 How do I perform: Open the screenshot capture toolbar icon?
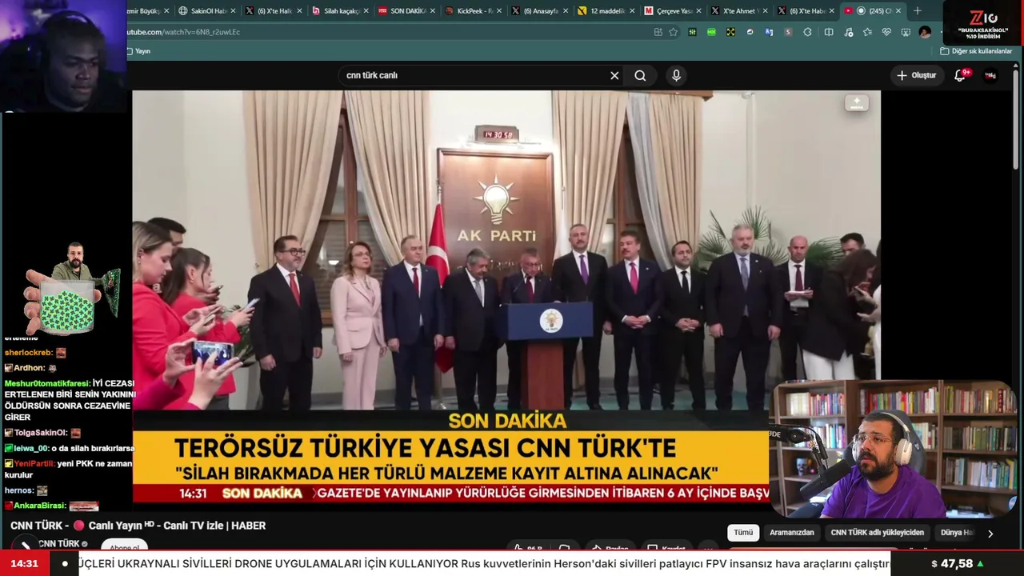tap(906, 32)
